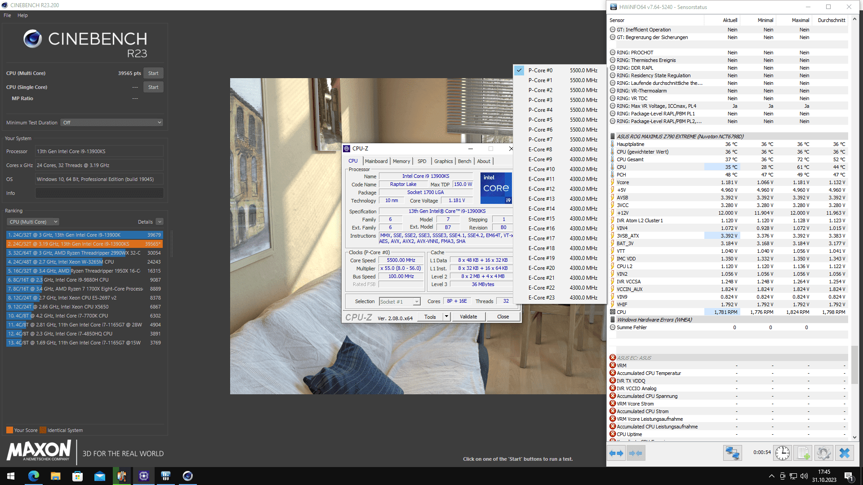Click CPU-Z Tools button
863x485 pixels.
[x=430, y=317]
